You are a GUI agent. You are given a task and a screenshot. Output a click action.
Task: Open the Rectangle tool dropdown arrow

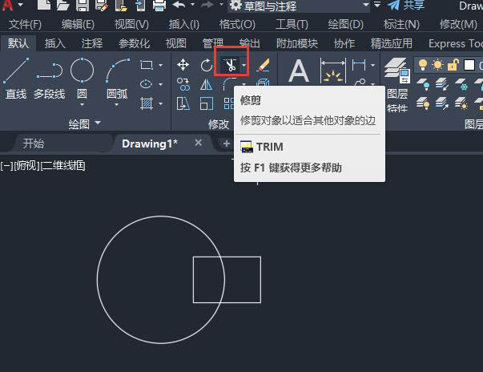tap(160, 65)
